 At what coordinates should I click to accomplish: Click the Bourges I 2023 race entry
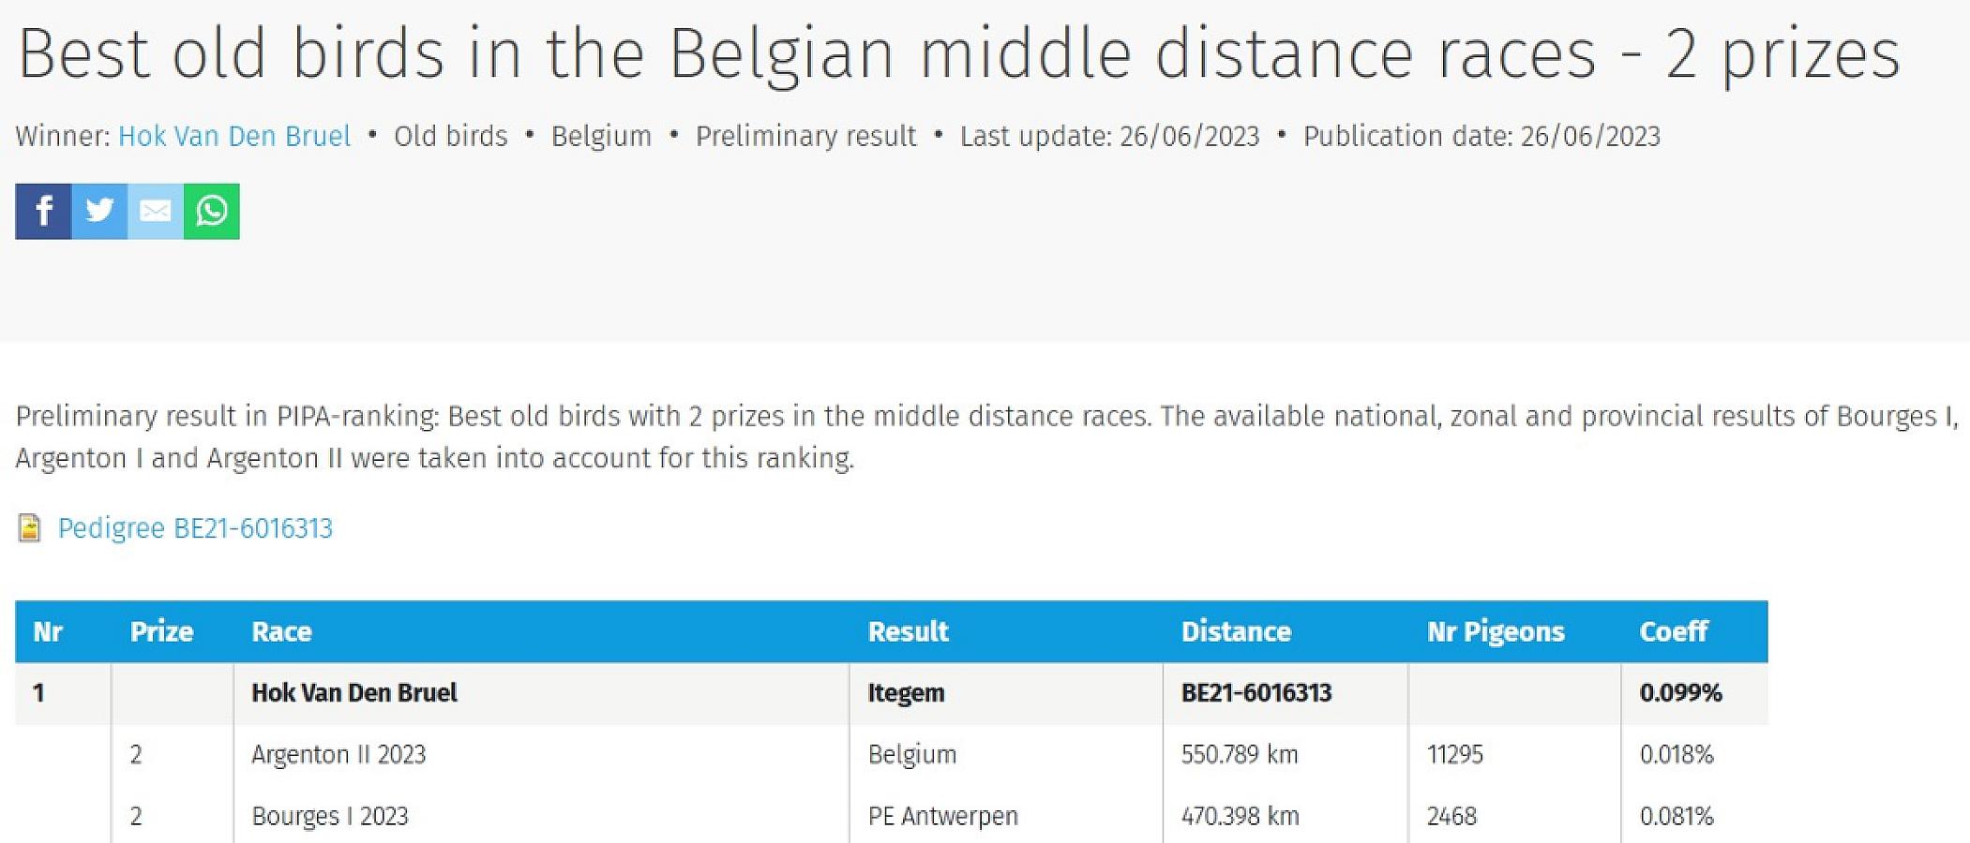(x=330, y=817)
